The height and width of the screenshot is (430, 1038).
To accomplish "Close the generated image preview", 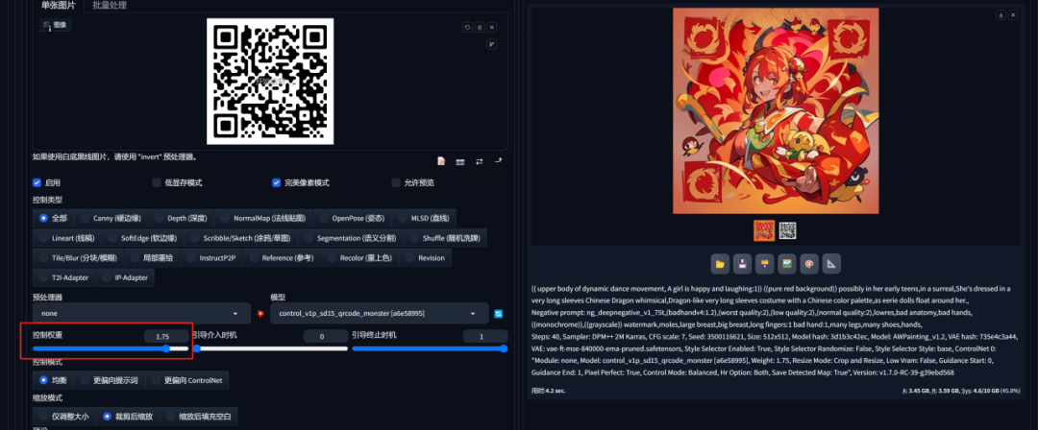I will (1013, 14).
